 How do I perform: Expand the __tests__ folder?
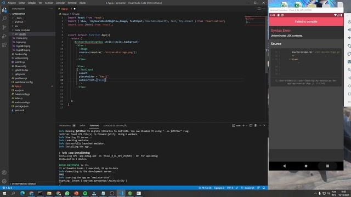[x=20, y=18]
